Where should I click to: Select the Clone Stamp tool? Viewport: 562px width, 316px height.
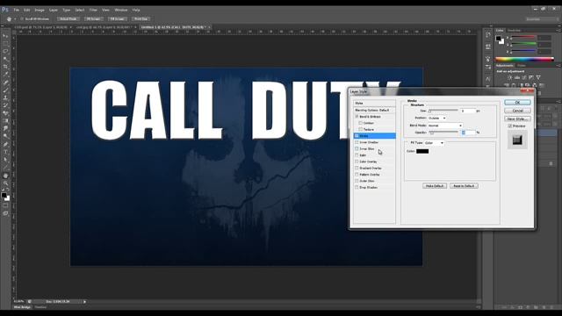(x=5, y=97)
